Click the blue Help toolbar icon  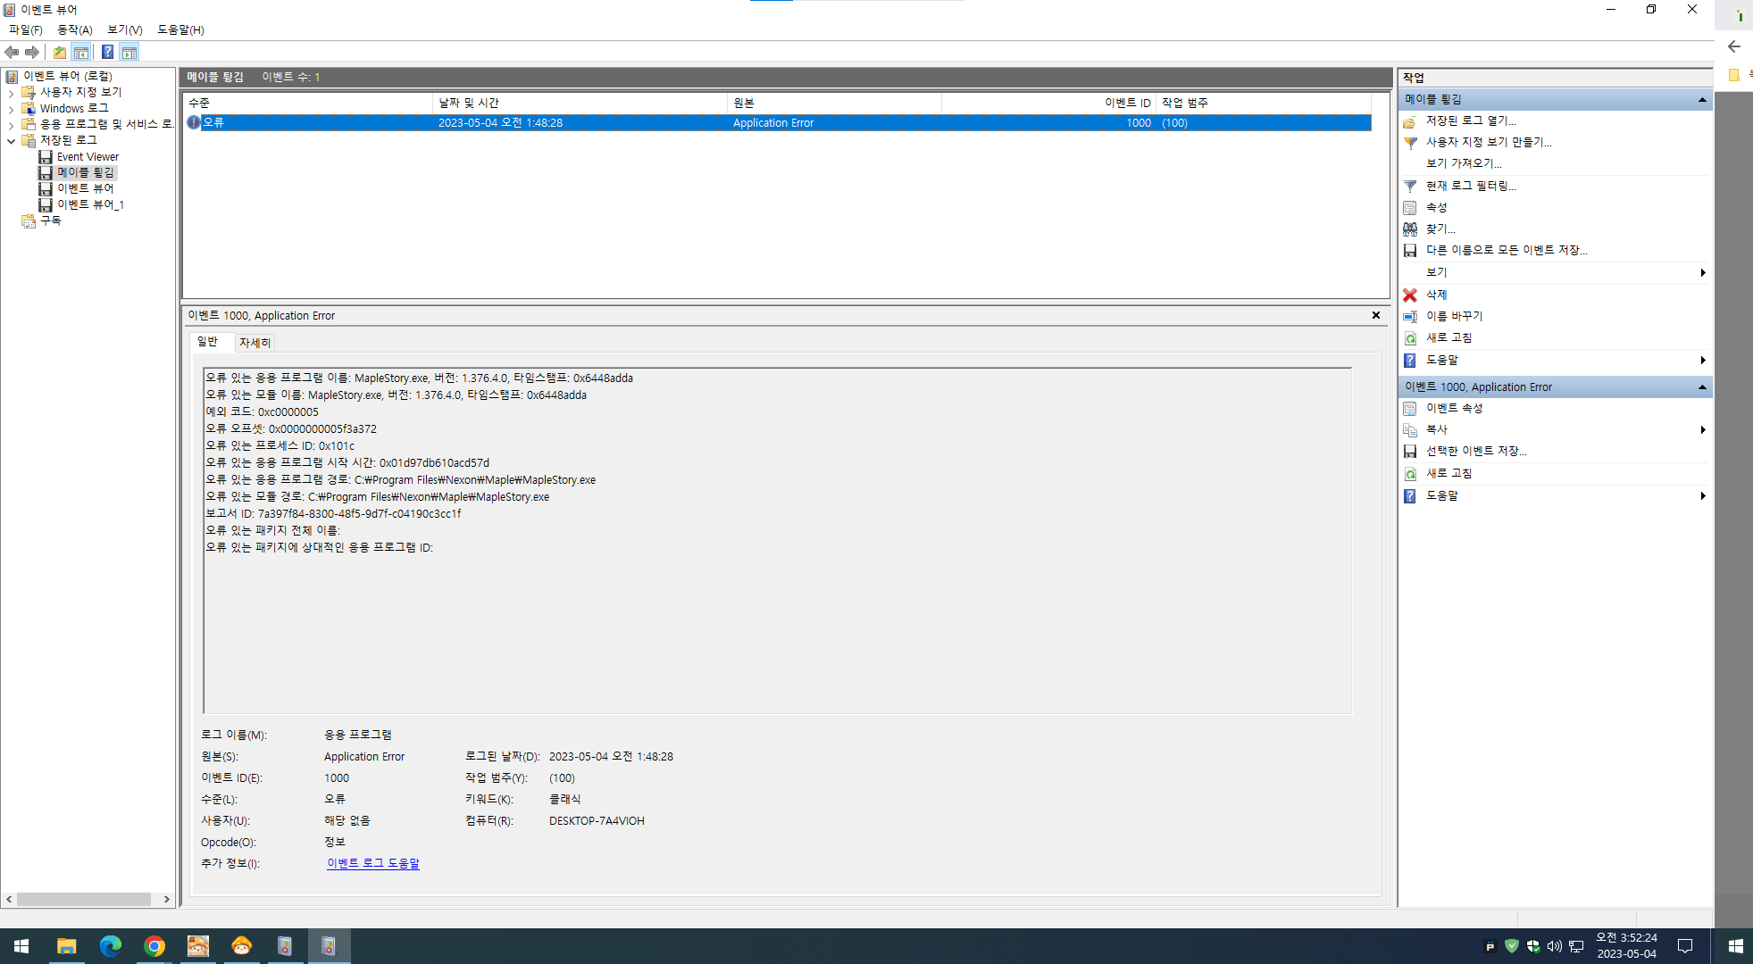[107, 52]
